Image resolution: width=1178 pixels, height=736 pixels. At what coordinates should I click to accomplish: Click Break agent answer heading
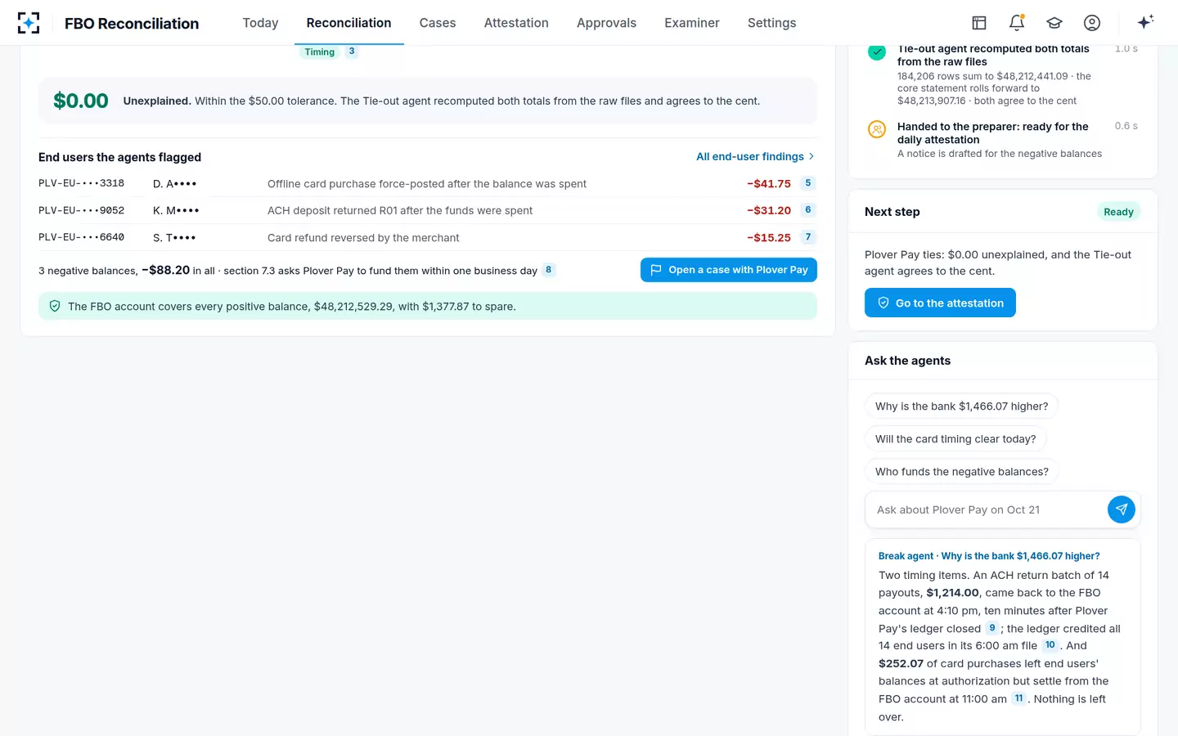point(989,556)
